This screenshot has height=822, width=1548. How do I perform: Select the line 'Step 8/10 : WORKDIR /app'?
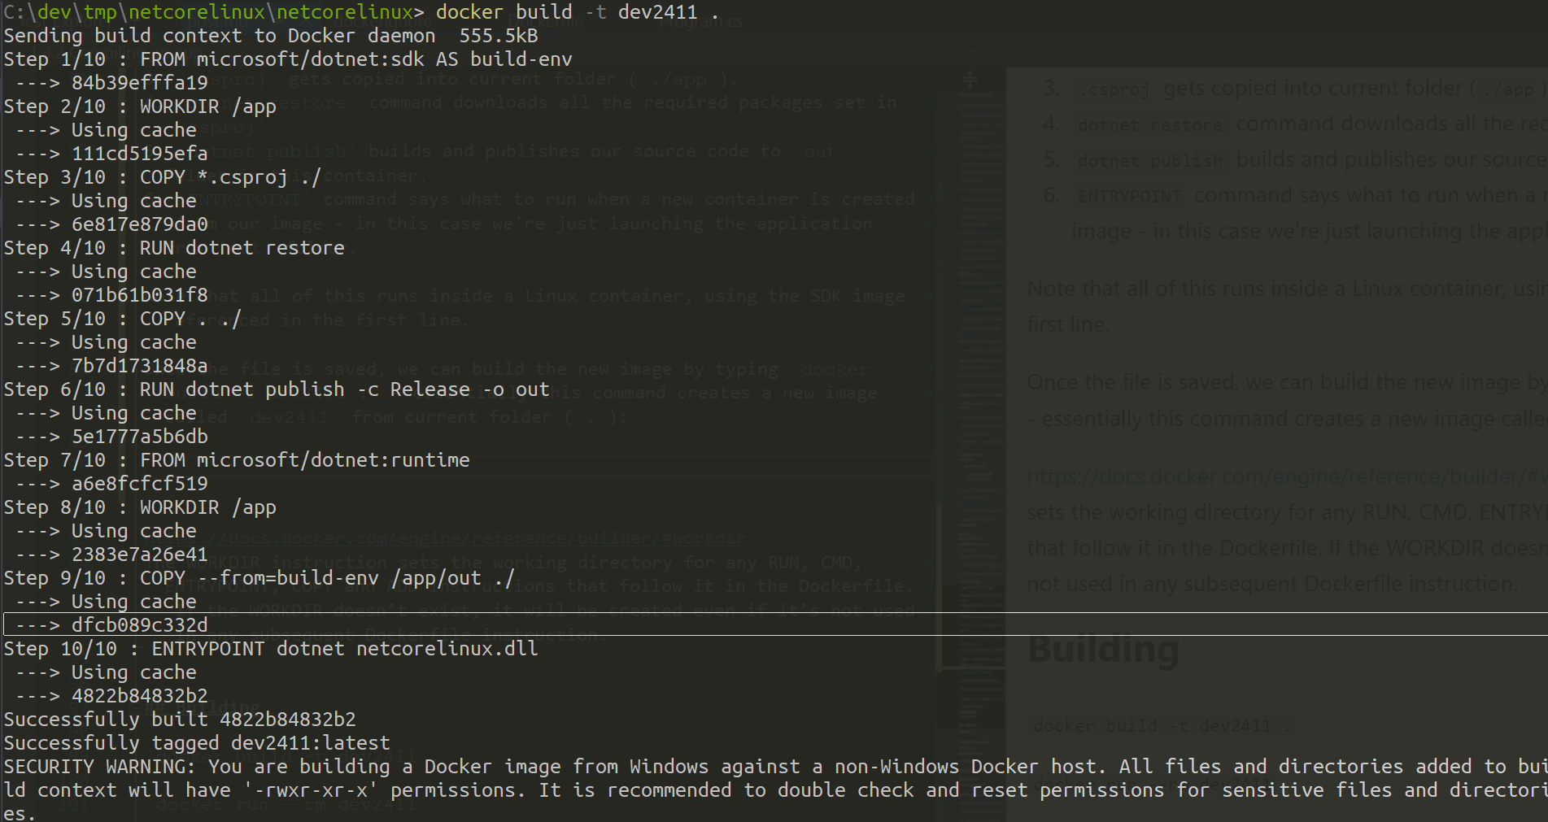tap(140, 507)
